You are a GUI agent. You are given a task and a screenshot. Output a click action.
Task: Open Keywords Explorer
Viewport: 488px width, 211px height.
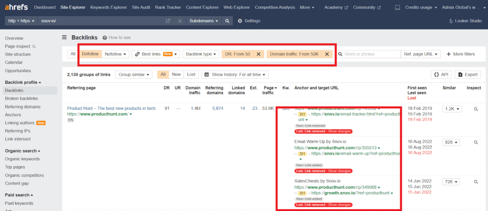point(109,7)
